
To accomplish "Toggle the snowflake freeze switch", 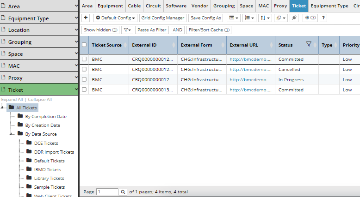I will (310, 18).
